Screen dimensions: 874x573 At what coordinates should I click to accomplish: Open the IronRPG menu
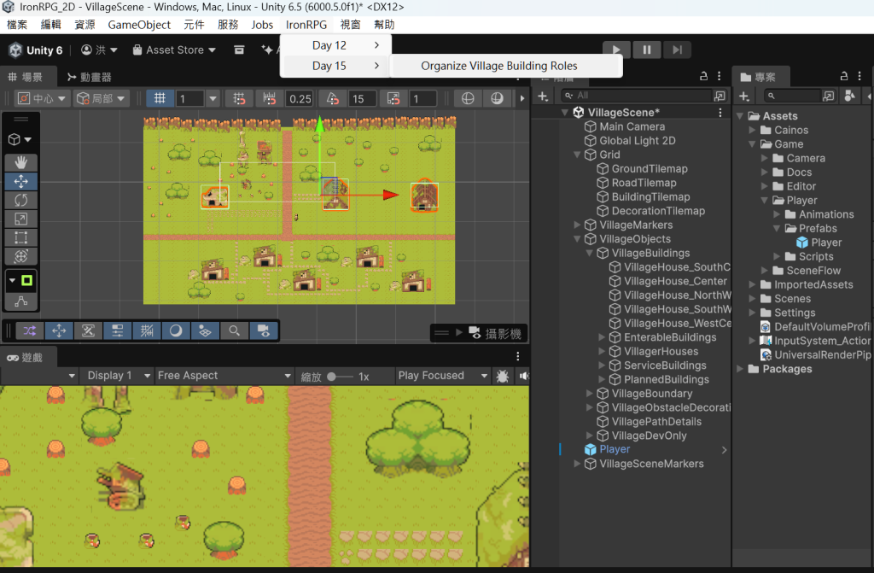(x=306, y=25)
